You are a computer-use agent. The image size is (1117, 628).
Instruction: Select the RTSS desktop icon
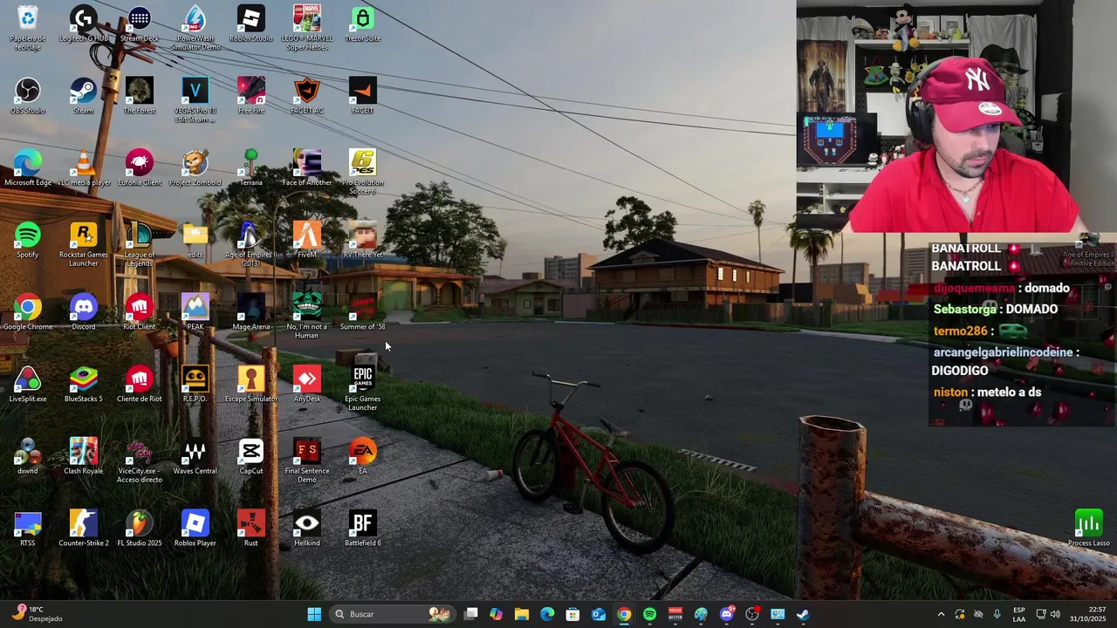pyautogui.click(x=28, y=529)
